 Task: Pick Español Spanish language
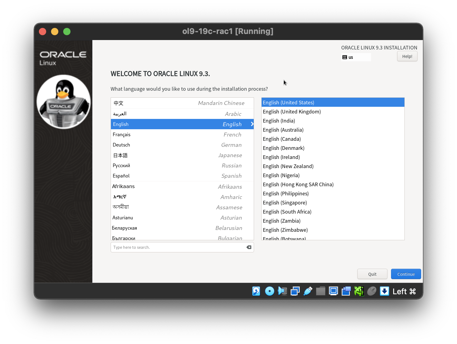[x=182, y=176]
